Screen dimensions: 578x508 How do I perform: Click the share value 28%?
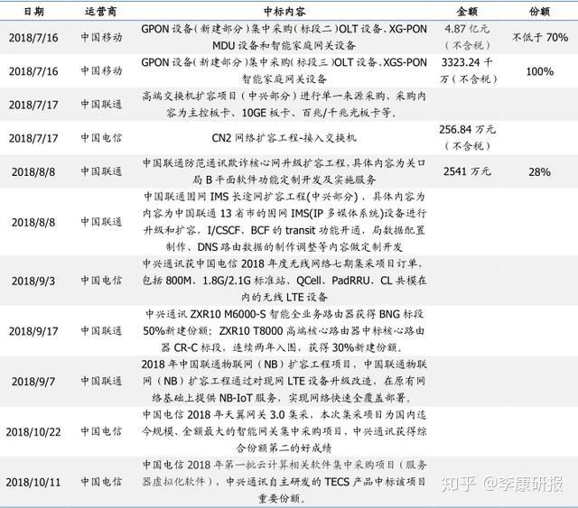tap(540, 171)
